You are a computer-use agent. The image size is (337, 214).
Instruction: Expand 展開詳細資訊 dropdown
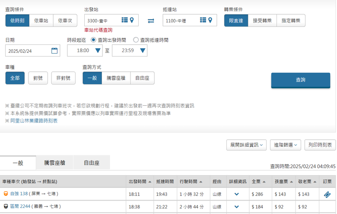pos(246,145)
